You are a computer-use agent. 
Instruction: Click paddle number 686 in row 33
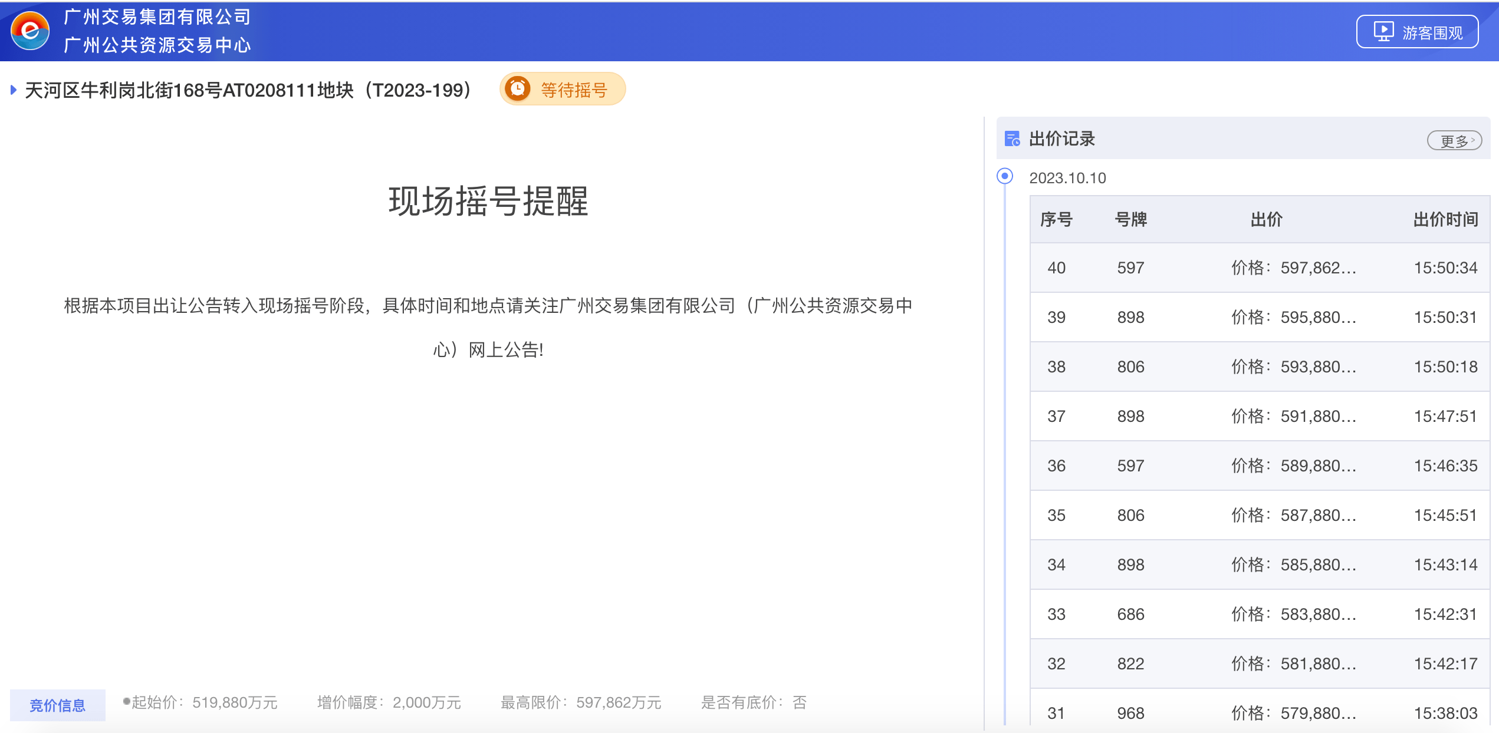1130,615
